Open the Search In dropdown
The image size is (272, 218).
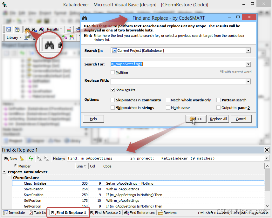click(248, 50)
